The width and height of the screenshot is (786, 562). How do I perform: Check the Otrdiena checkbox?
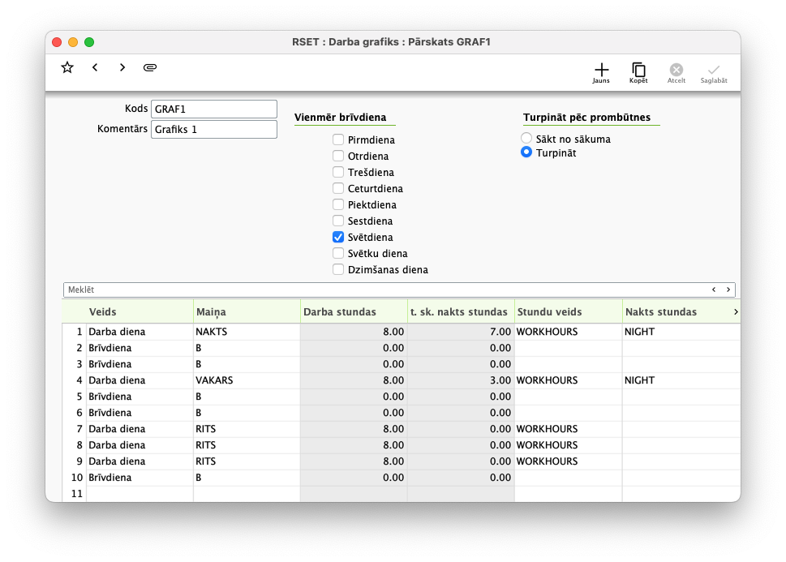pos(338,156)
